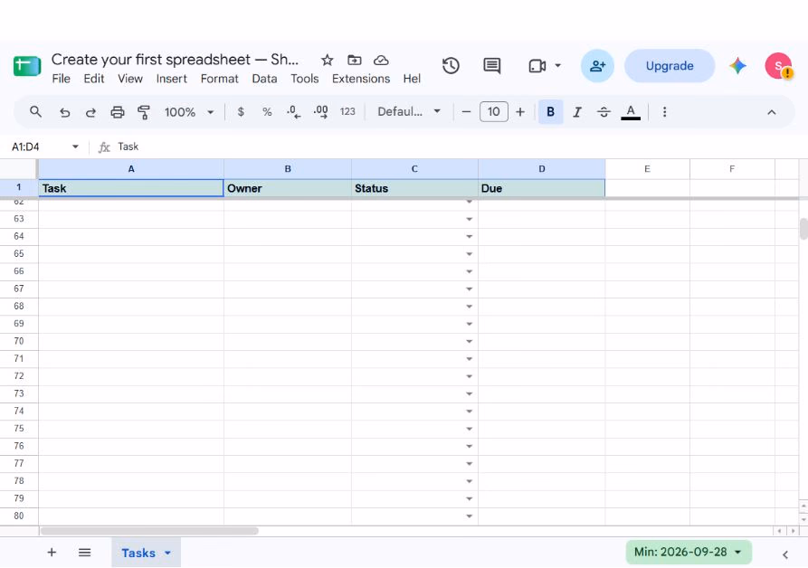
Task: Apply strikethrough formatting
Action: (604, 112)
